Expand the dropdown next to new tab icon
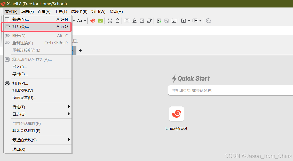 [x=189, y=21]
